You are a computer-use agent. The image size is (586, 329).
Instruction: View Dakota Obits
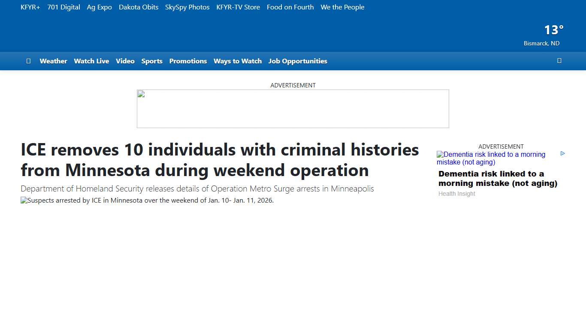139,7
